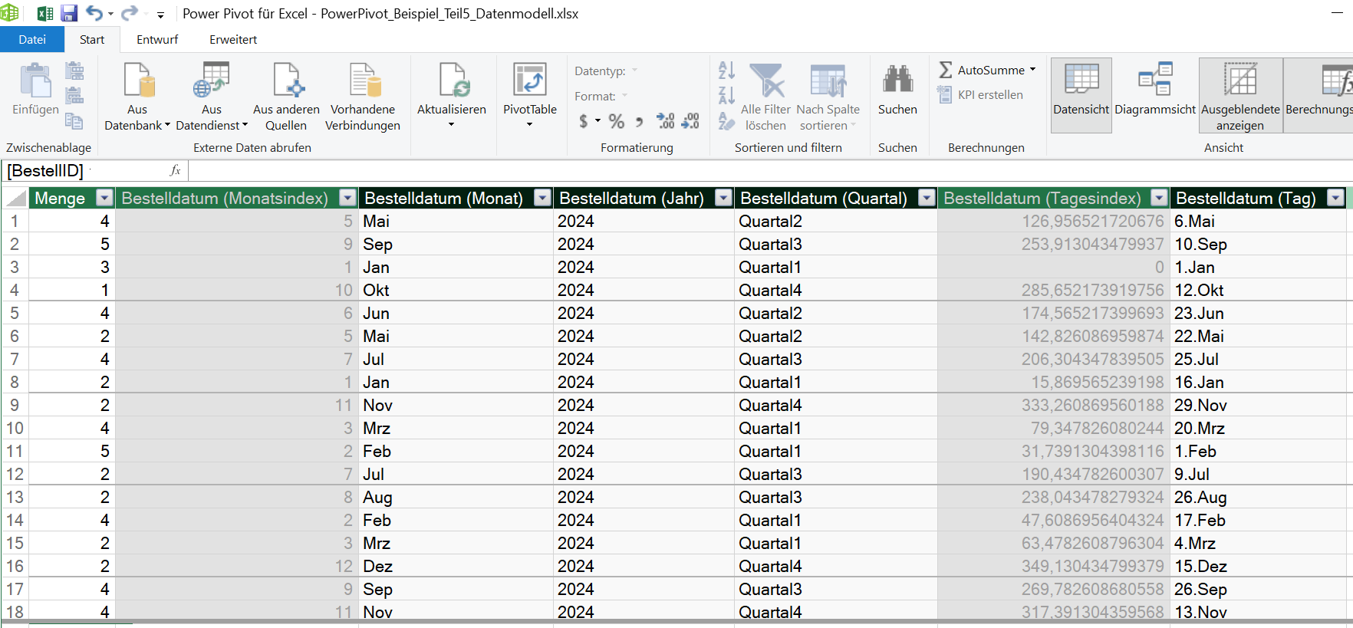
Task: Open Bestelldatum (Monatsindex) filter dropdown
Action: [347, 198]
